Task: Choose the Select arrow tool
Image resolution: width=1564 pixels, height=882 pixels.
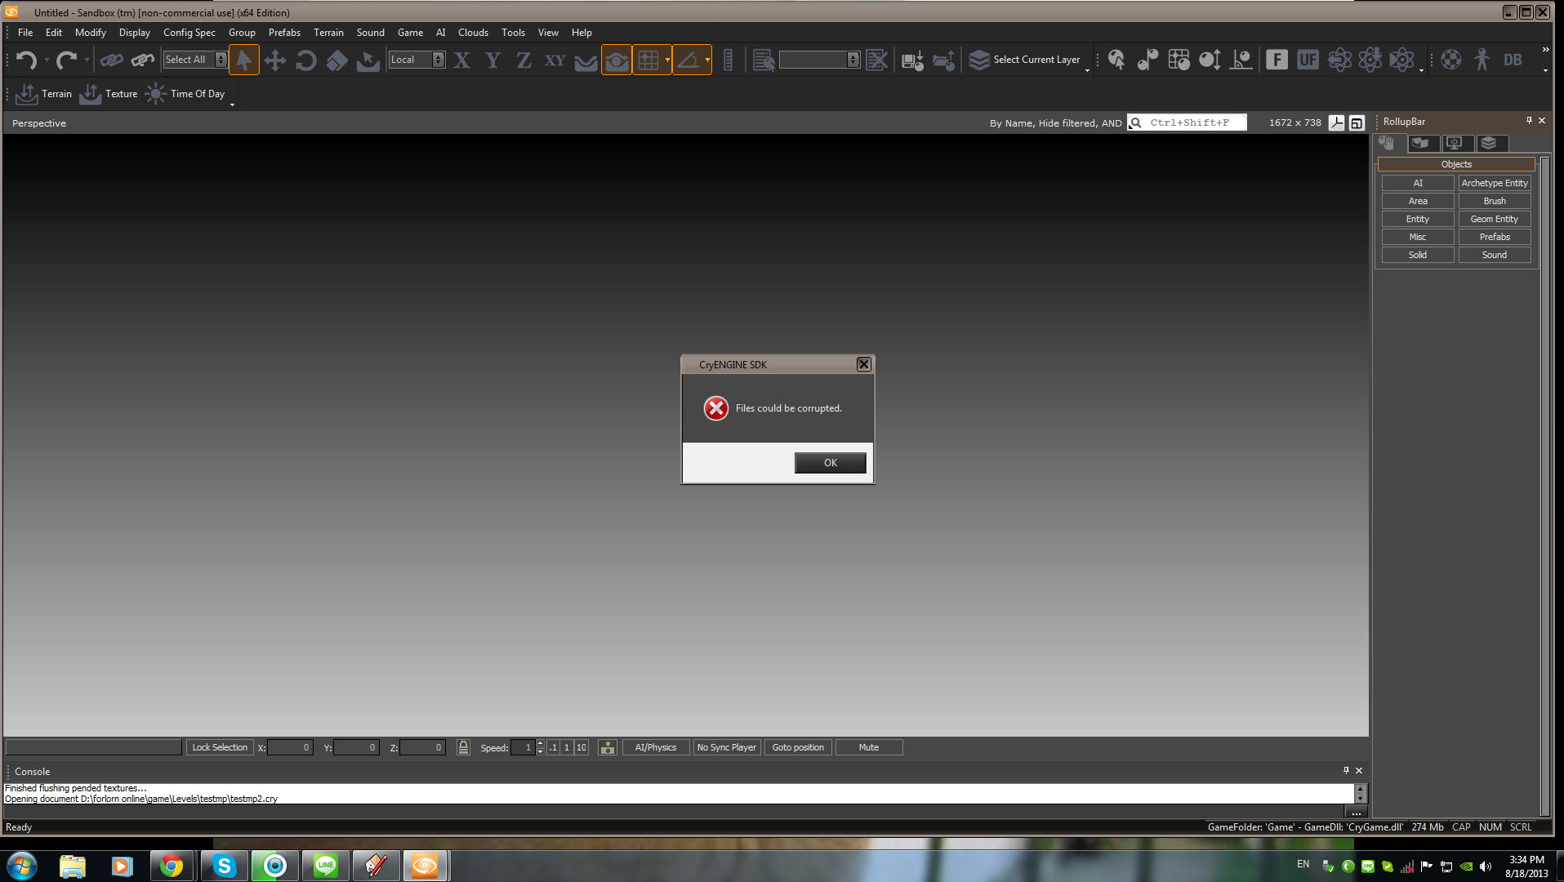Action: click(x=243, y=60)
